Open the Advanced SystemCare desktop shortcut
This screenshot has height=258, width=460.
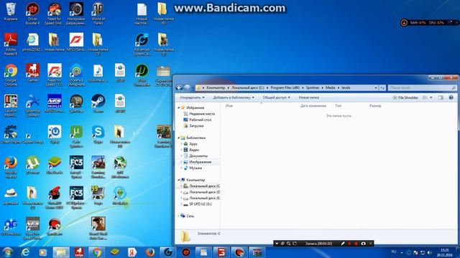[142, 44]
